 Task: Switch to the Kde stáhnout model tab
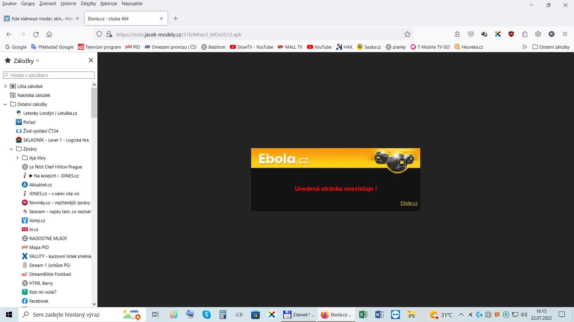pos(39,19)
